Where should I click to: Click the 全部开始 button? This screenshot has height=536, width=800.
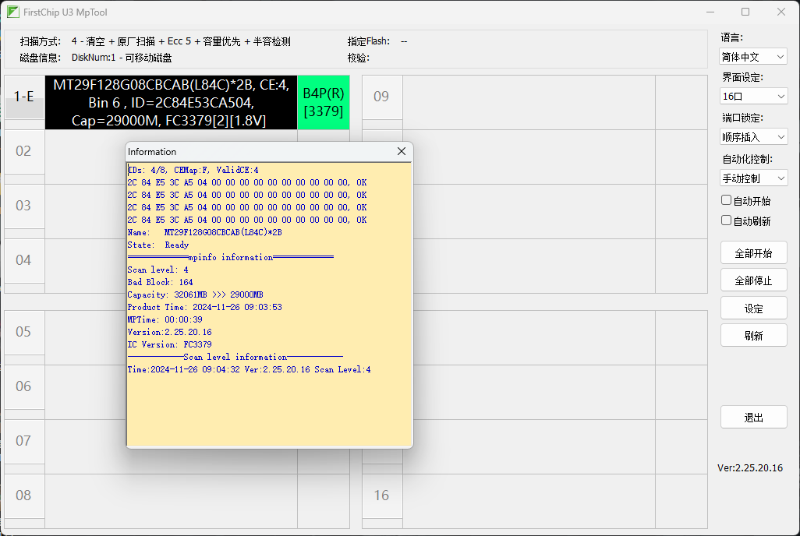(753, 253)
